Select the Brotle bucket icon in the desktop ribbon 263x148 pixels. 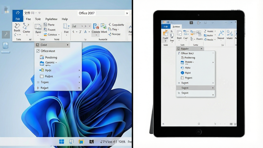pos(17,26)
